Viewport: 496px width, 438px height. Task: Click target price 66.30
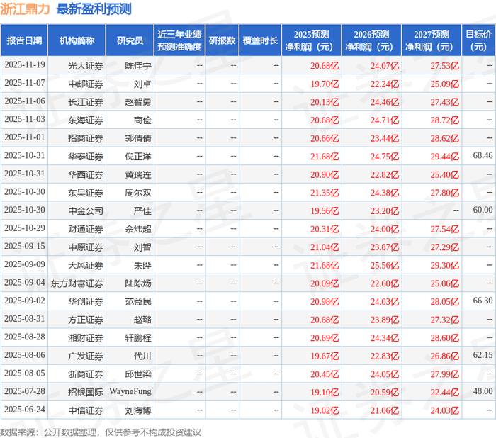point(483,301)
